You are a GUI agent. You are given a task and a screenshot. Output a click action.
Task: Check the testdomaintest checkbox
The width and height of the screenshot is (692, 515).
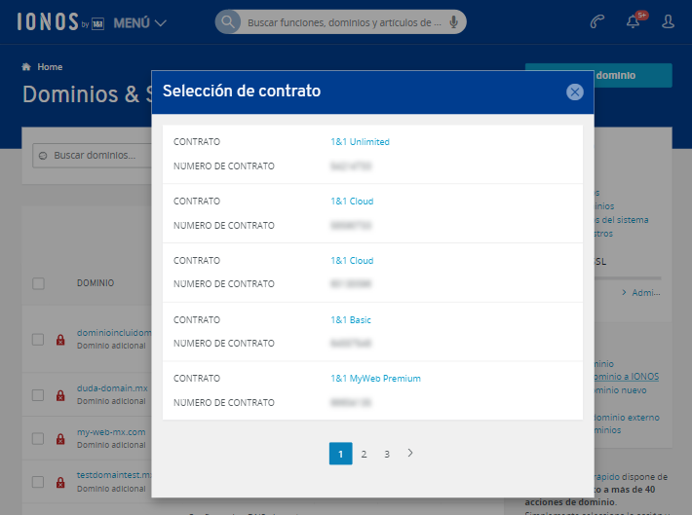tap(38, 482)
